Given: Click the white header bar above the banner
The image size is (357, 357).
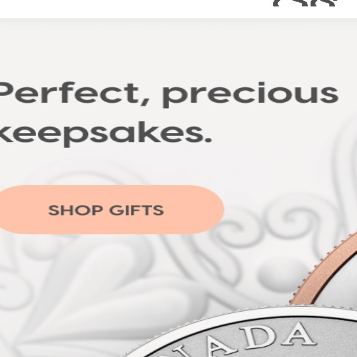Looking at the screenshot, I should click(178, 9).
